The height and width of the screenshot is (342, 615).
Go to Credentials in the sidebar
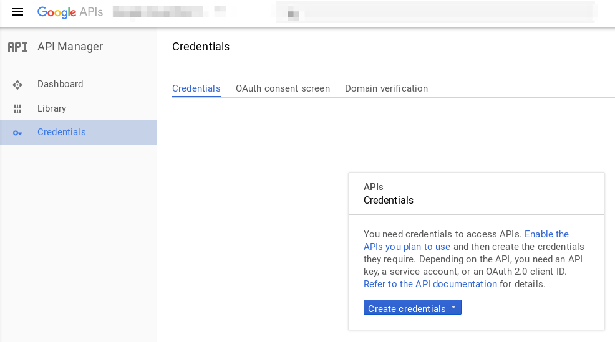click(x=79, y=133)
